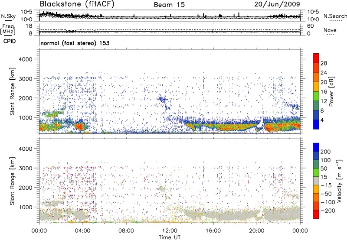Click the '3000' tick on velocity panel

(25, 168)
